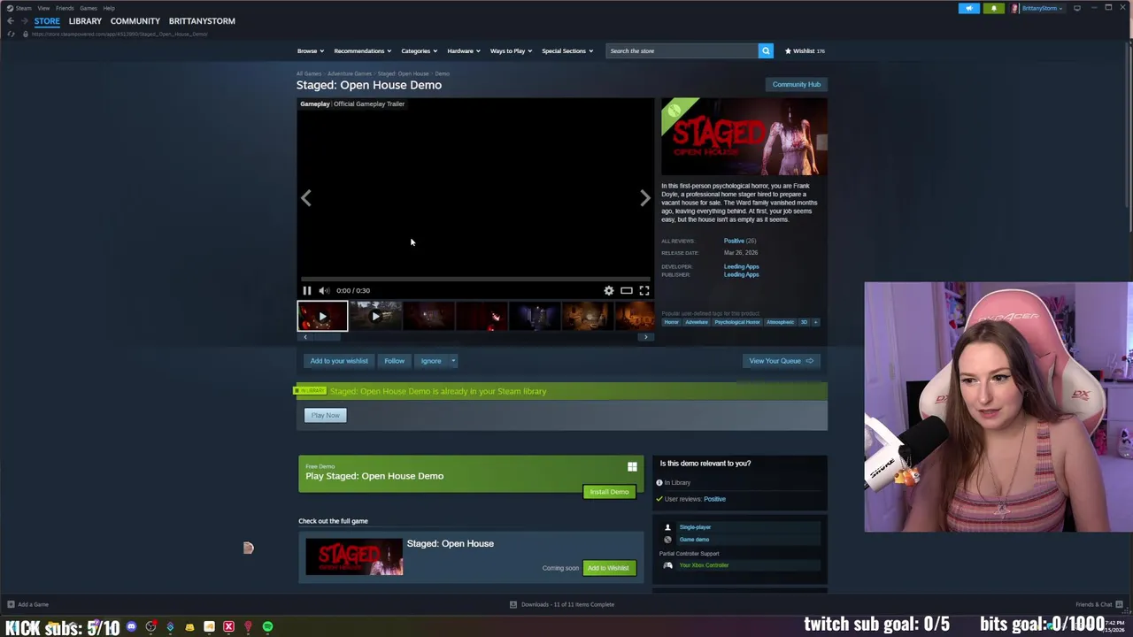Screen dimensions: 1133x637
Task: Switch to the LIBRARY tab
Action: (85, 21)
